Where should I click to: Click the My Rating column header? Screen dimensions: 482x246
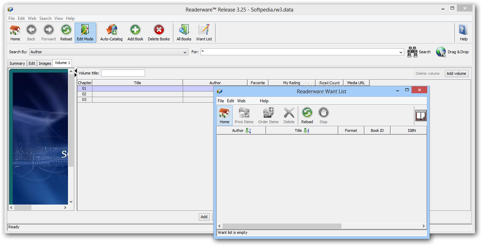click(x=292, y=83)
